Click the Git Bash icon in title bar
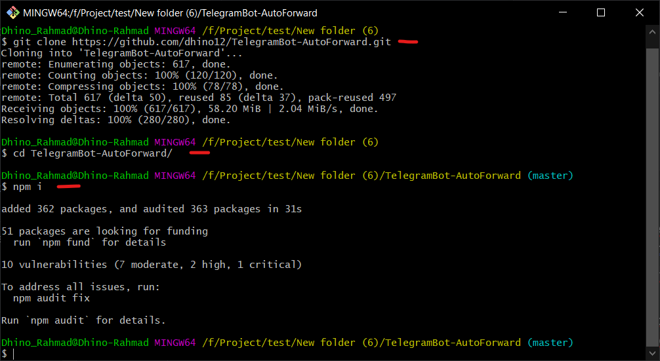The image size is (660, 361). [x=12, y=12]
